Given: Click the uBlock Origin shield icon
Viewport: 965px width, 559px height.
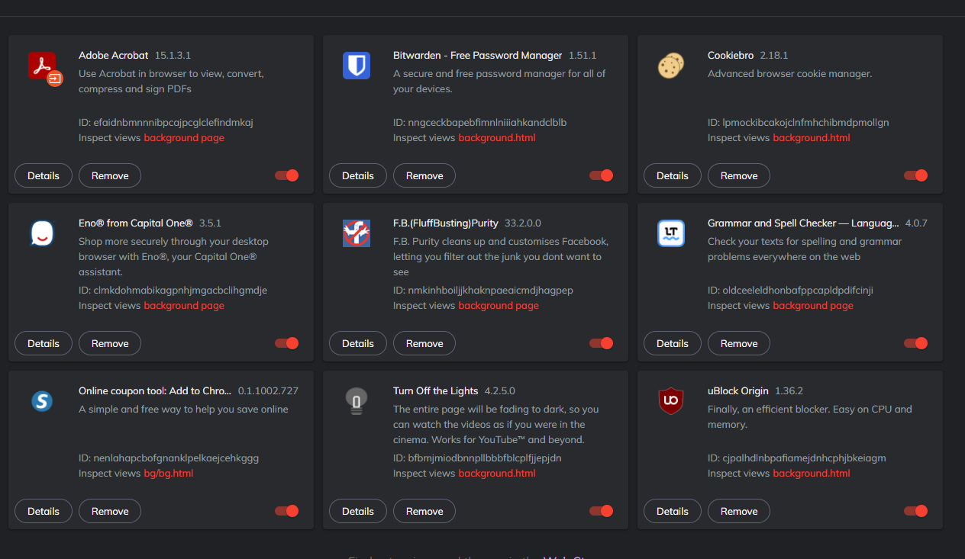Looking at the screenshot, I should (x=671, y=401).
